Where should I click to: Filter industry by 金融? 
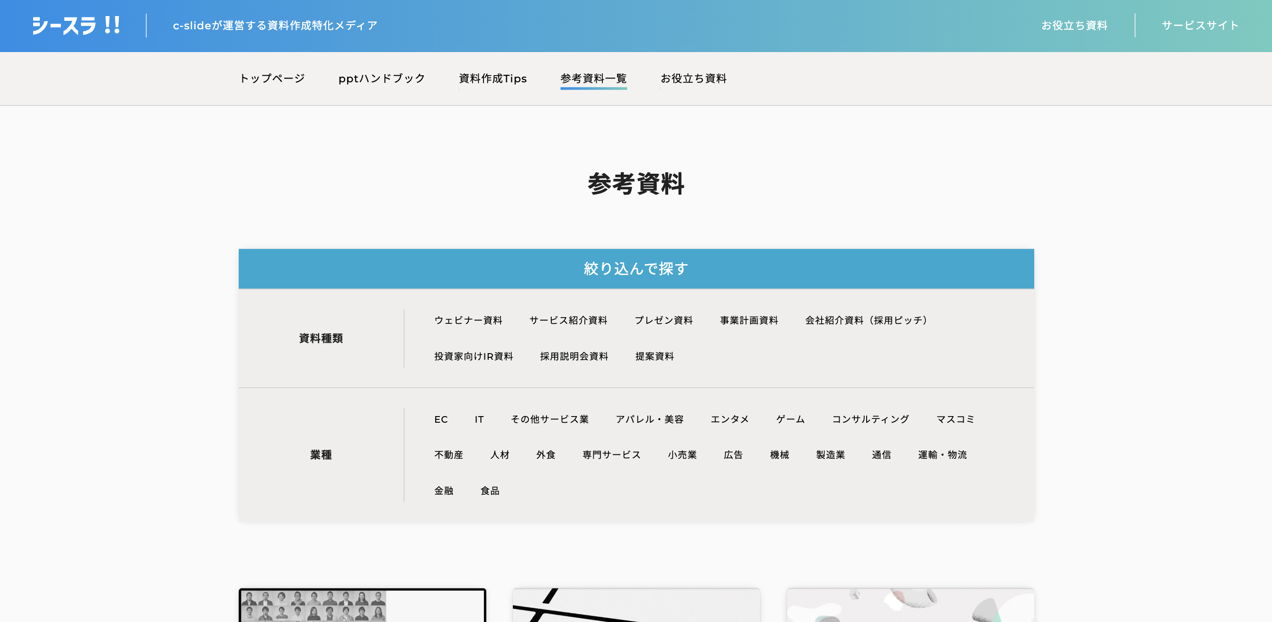(x=443, y=491)
